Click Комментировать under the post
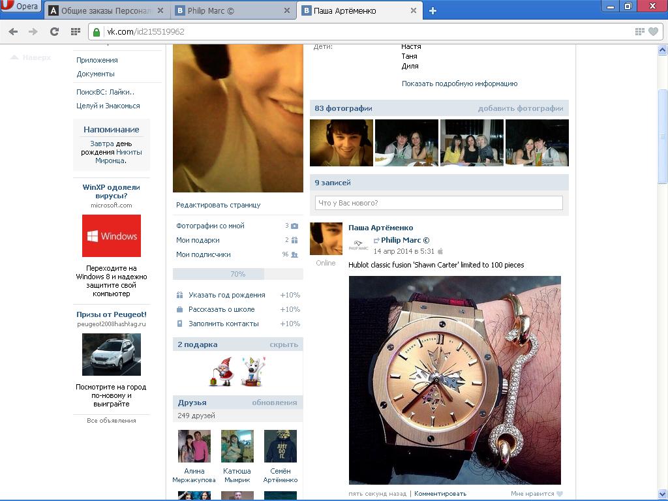The width and height of the screenshot is (668, 501). (x=440, y=493)
